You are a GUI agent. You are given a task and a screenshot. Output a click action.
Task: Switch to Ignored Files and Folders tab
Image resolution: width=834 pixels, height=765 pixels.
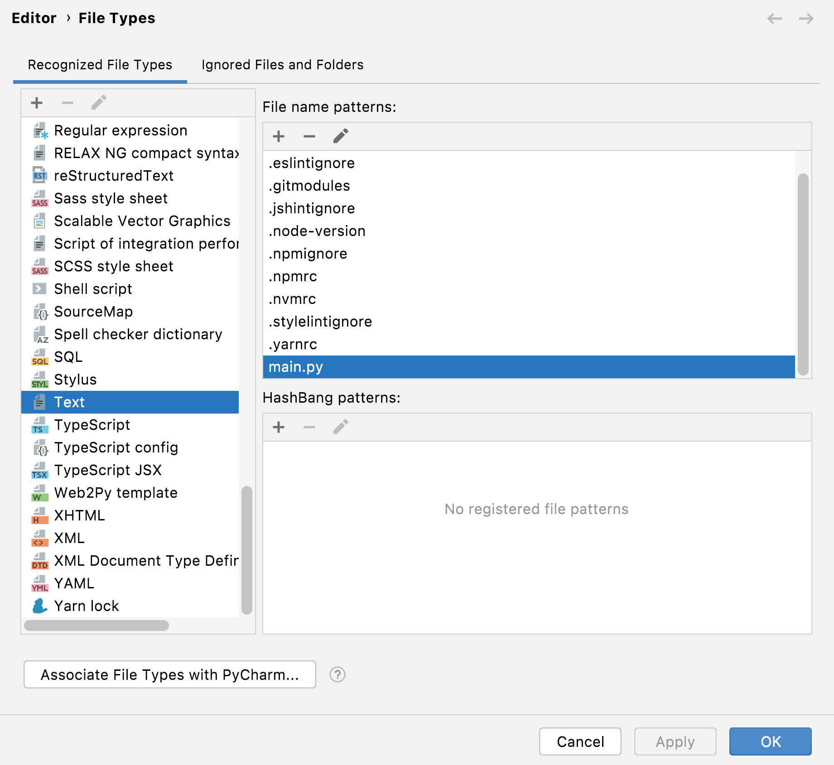(x=282, y=64)
